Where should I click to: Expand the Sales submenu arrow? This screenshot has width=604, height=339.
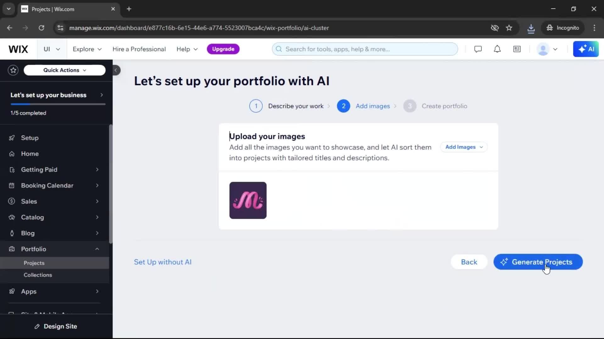[x=97, y=202]
